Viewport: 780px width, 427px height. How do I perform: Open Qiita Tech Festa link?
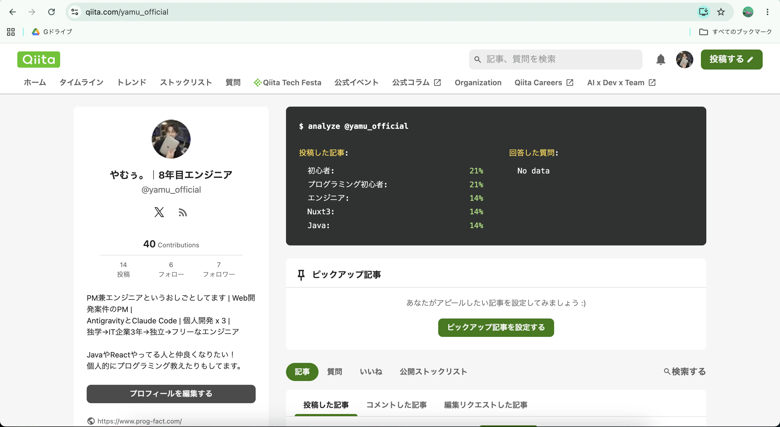pyautogui.click(x=287, y=83)
